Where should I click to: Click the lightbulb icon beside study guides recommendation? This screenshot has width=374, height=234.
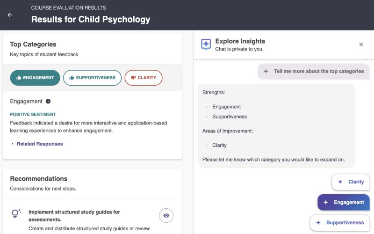coord(16,213)
